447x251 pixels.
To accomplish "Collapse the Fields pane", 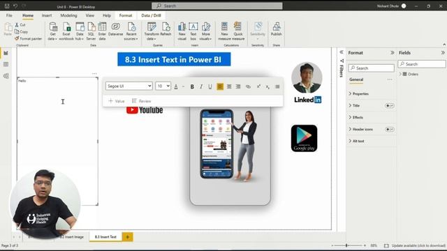I will (x=443, y=53).
